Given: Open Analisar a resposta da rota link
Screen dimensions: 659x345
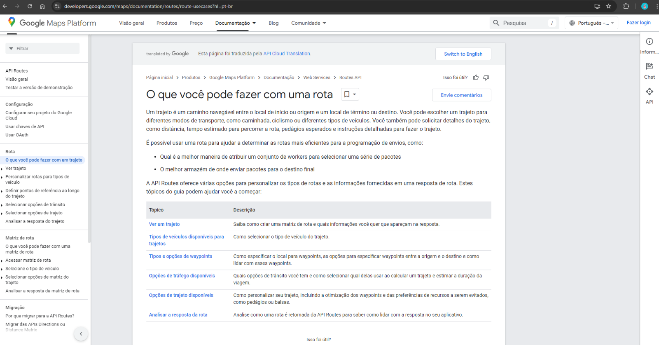Looking at the screenshot, I should point(178,314).
